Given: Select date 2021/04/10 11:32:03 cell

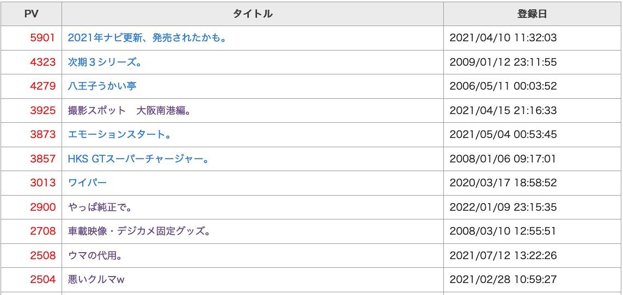Looking at the screenshot, I should (533, 38).
